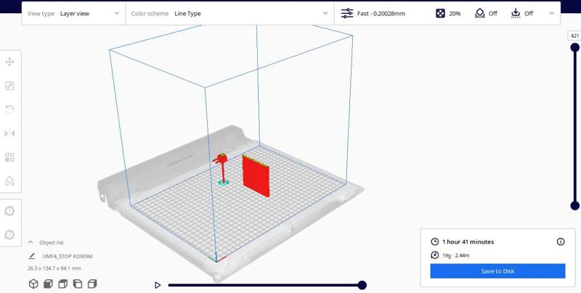Switch to front camera view
Screen dimensions: 581x293
[x=48, y=284]
